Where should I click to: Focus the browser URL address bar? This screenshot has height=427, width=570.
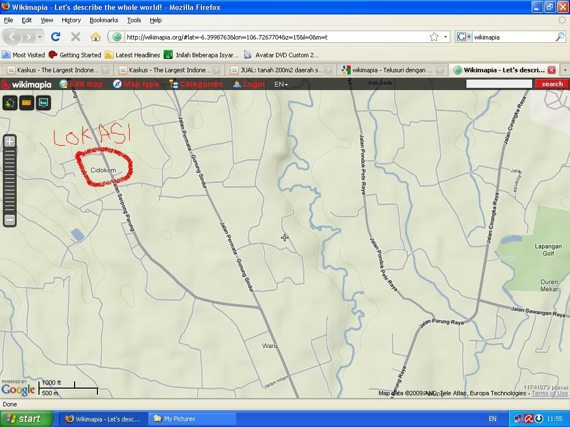pyautogui.click(x=276, y=37)
